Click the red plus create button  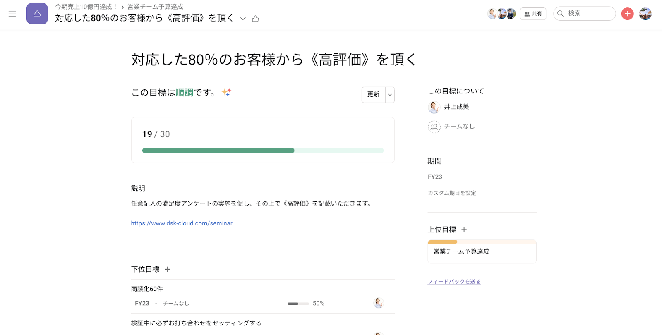pyautogui.click(x=627, y=14)
